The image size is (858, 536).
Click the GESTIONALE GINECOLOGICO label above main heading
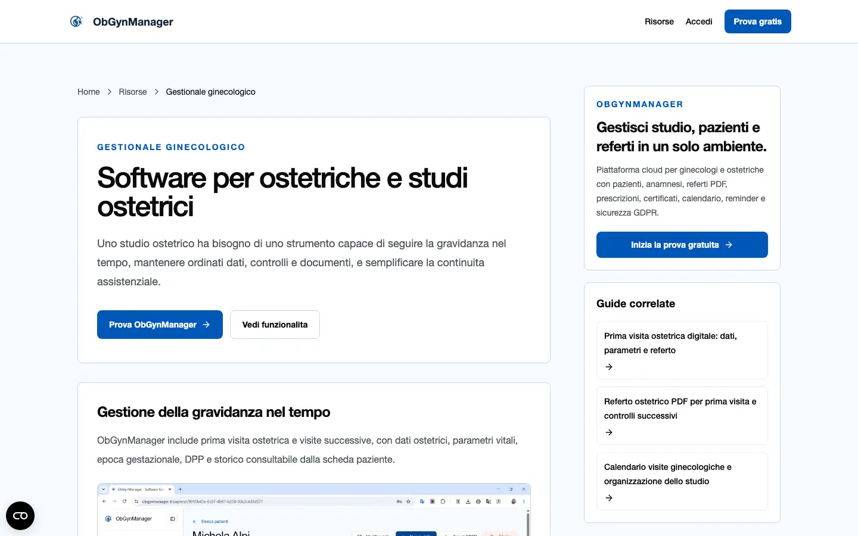pos(171,147)
